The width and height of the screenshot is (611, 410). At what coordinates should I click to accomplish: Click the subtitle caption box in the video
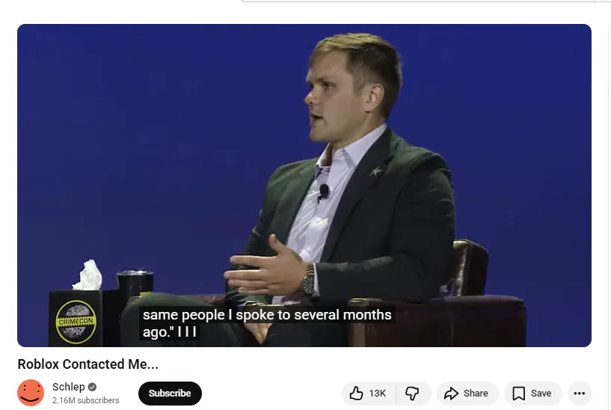tap(267, 323)
